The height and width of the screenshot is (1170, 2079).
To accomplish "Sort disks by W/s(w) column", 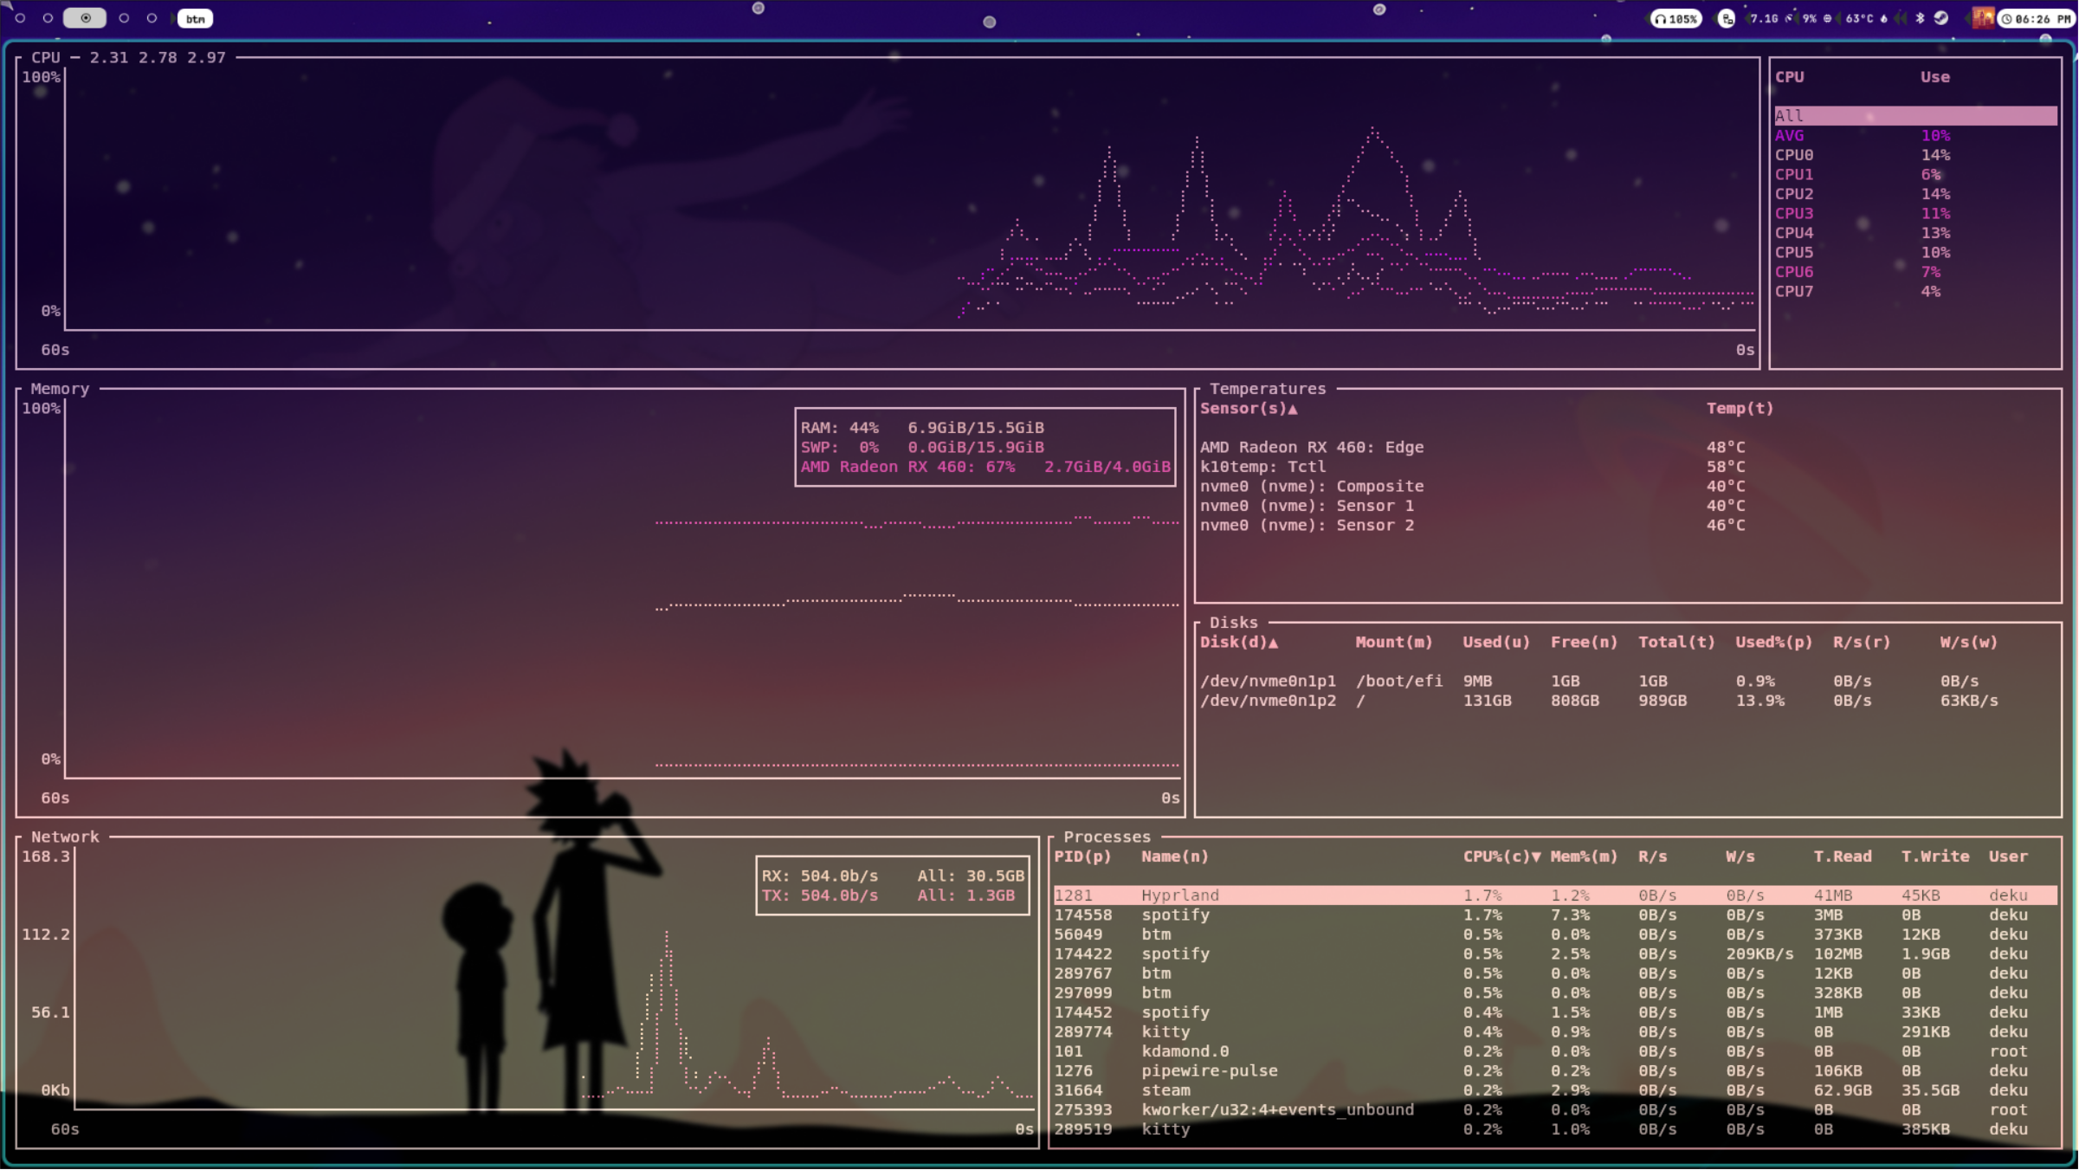I will pyautogui.click(x=1968, y=643).
